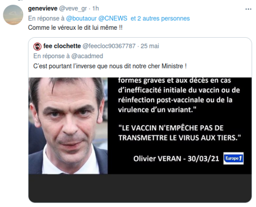Click the Europe 1 logo in the image

coord(234,159)
